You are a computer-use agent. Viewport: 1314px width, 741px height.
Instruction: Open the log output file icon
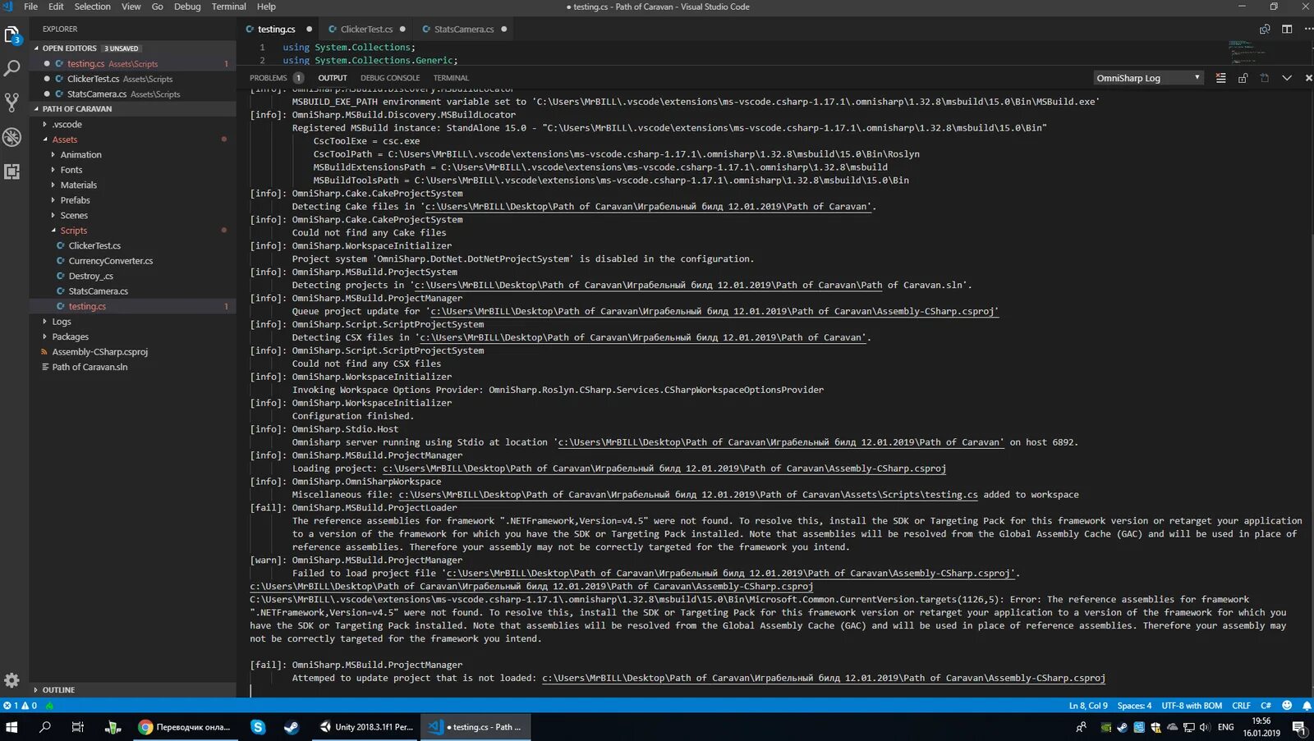pyautogui.click(x=1265, y=78)
